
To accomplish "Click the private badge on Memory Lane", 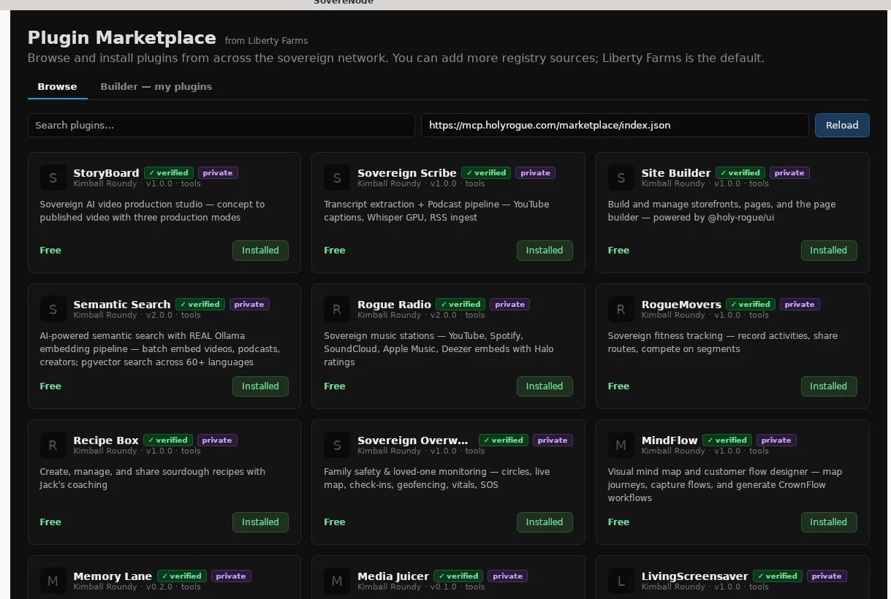I will coord(231,576).
